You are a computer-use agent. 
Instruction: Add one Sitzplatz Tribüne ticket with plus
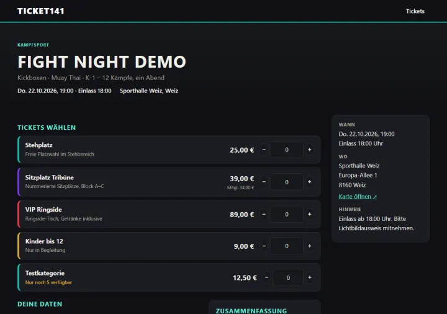[309, 182]
